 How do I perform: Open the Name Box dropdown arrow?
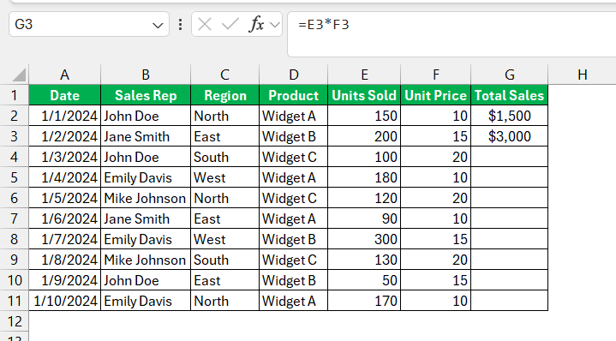(x=158, y=26)
